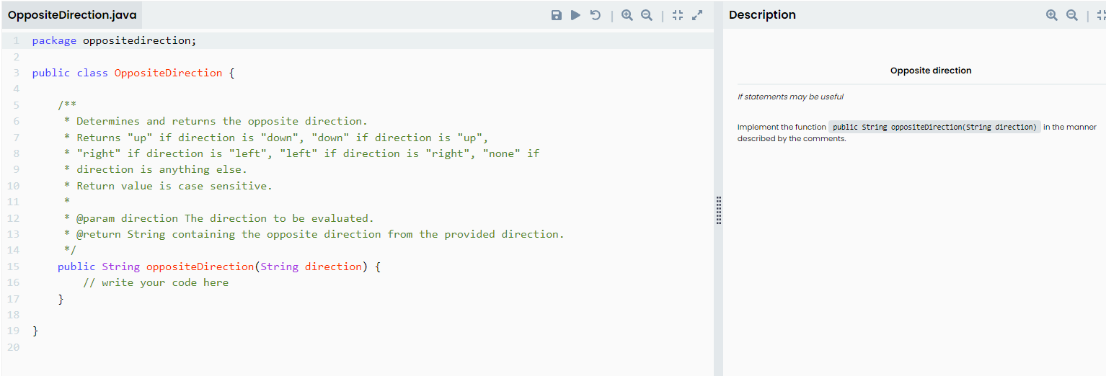Place cursor on '// write your code here' line
1106x376 pixels.
[156, 282]
